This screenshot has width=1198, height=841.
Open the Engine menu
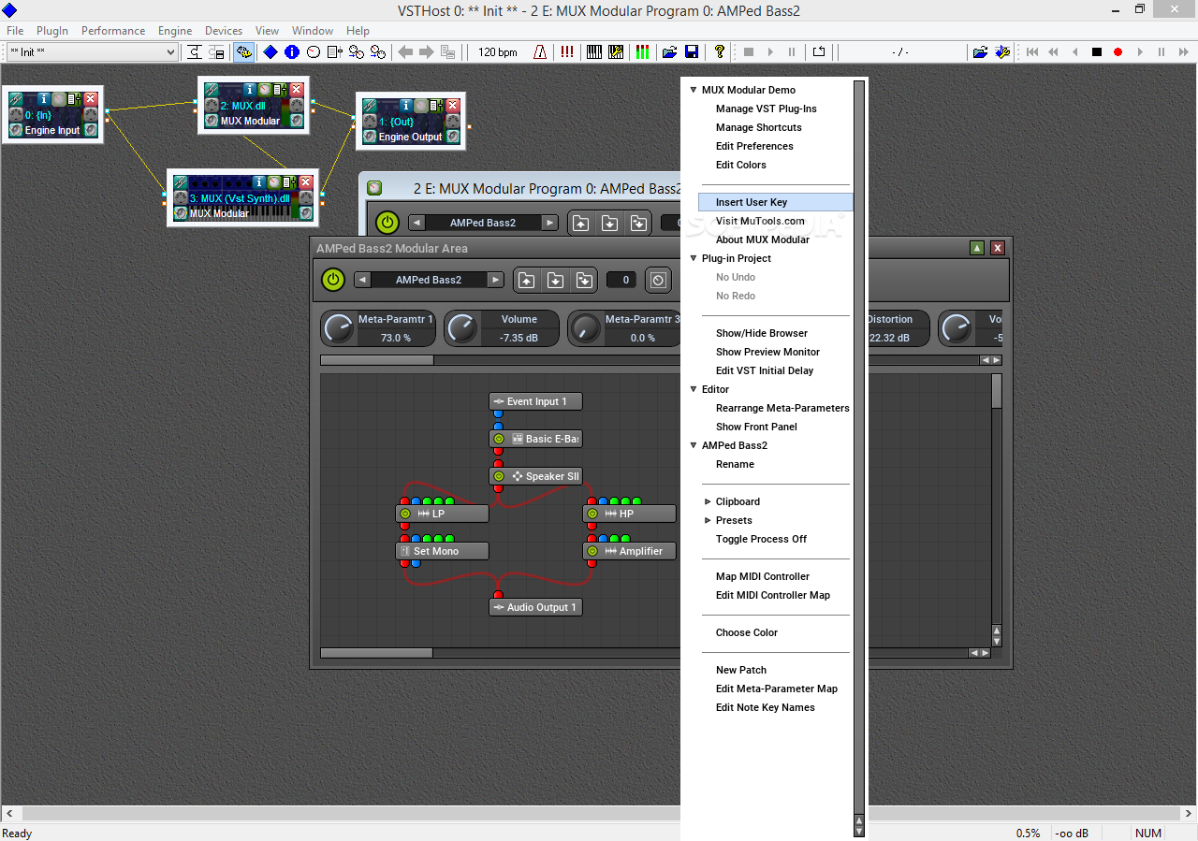(175, 31)
